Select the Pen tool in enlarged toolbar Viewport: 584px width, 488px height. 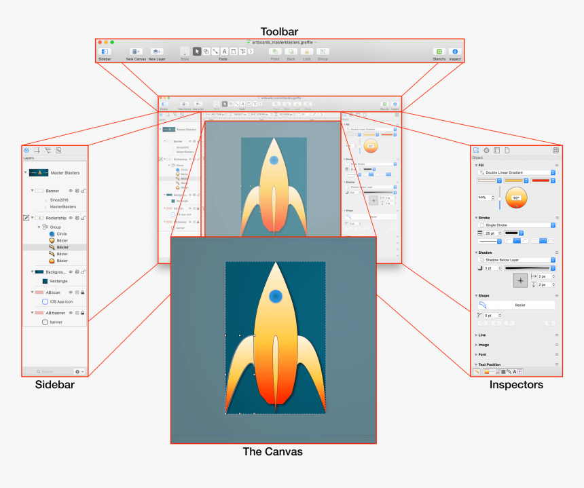(x=234, y=52)
